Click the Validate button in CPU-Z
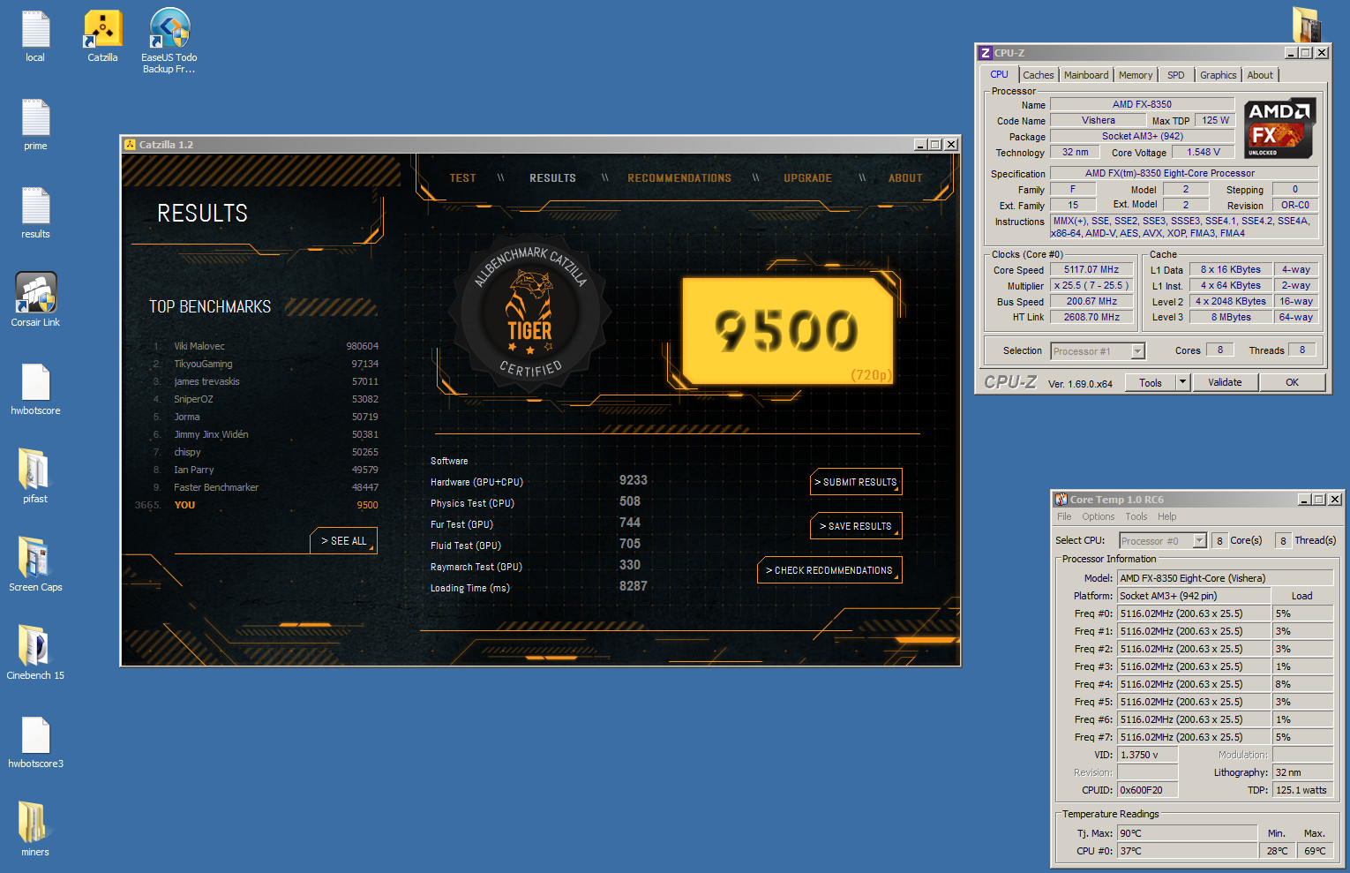Image resolution: width=1350 pixels, height=873 pixels. point(1225,382)
